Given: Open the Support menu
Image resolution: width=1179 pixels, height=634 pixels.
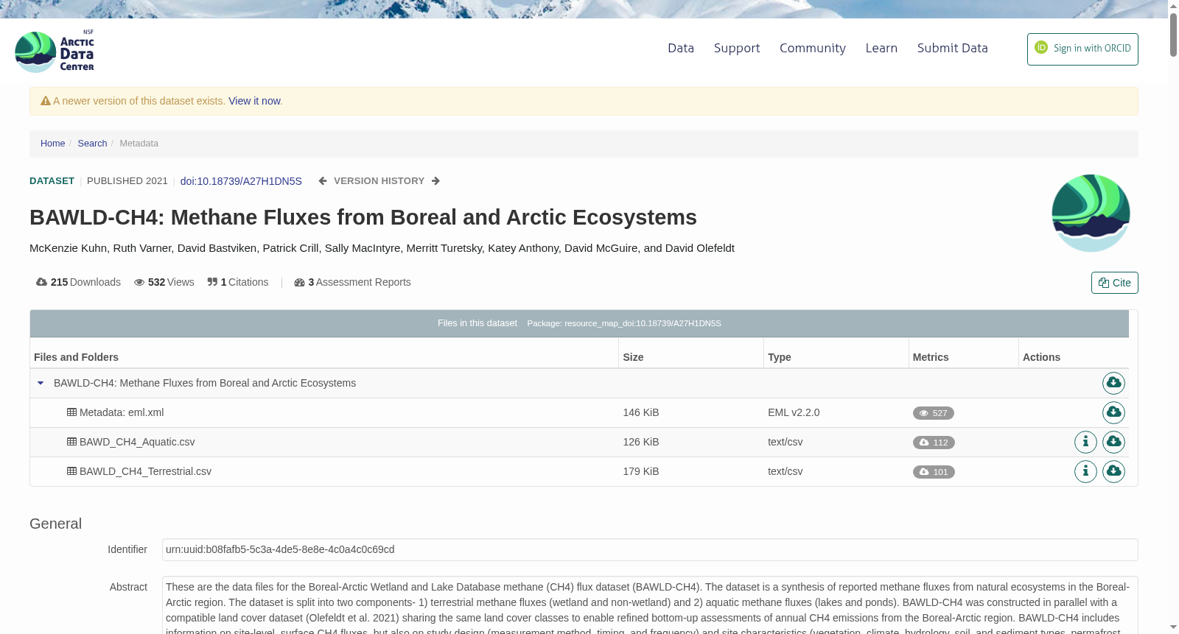Looking at the screenshot, I should click(x=737, y=48).
